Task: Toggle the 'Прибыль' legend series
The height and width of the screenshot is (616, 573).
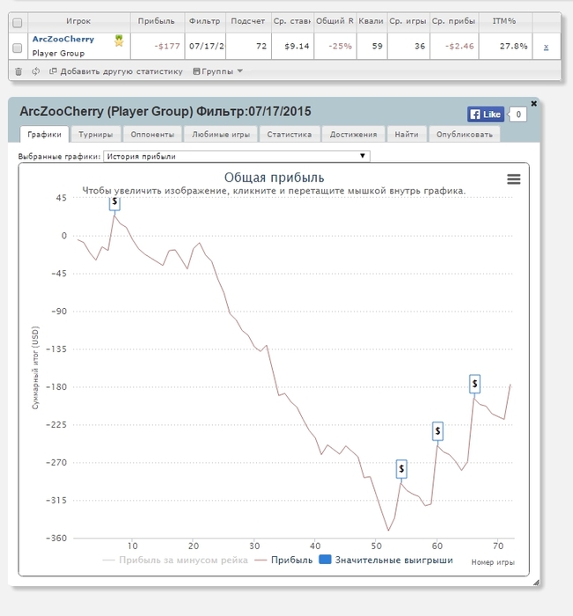Action: 283,561
